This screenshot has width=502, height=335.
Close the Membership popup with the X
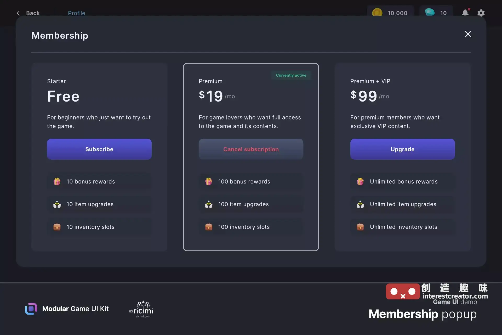(468, 34)
